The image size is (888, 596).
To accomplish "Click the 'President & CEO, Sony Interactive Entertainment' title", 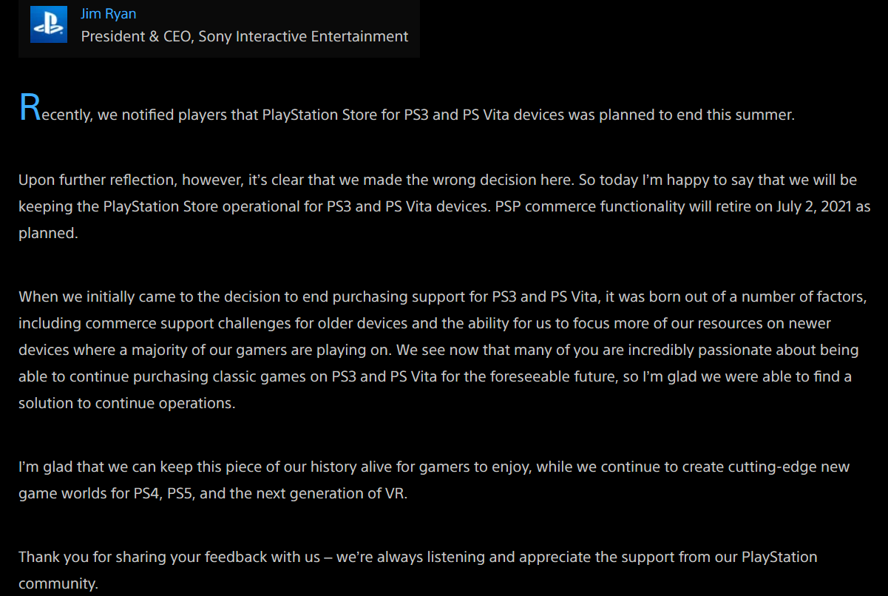I will coord(244,36).
